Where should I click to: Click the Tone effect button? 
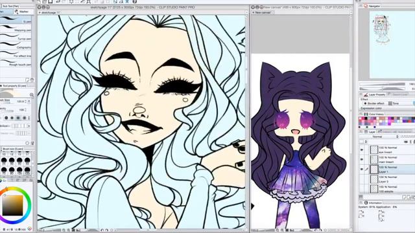[394, 104]
